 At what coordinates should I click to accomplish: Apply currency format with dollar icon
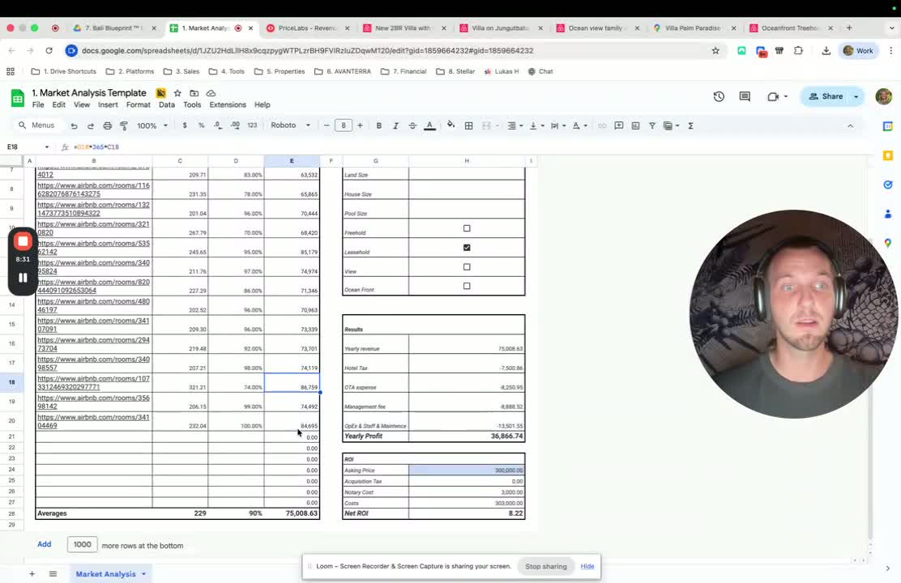pyautogui.click(x=185, y=126)
